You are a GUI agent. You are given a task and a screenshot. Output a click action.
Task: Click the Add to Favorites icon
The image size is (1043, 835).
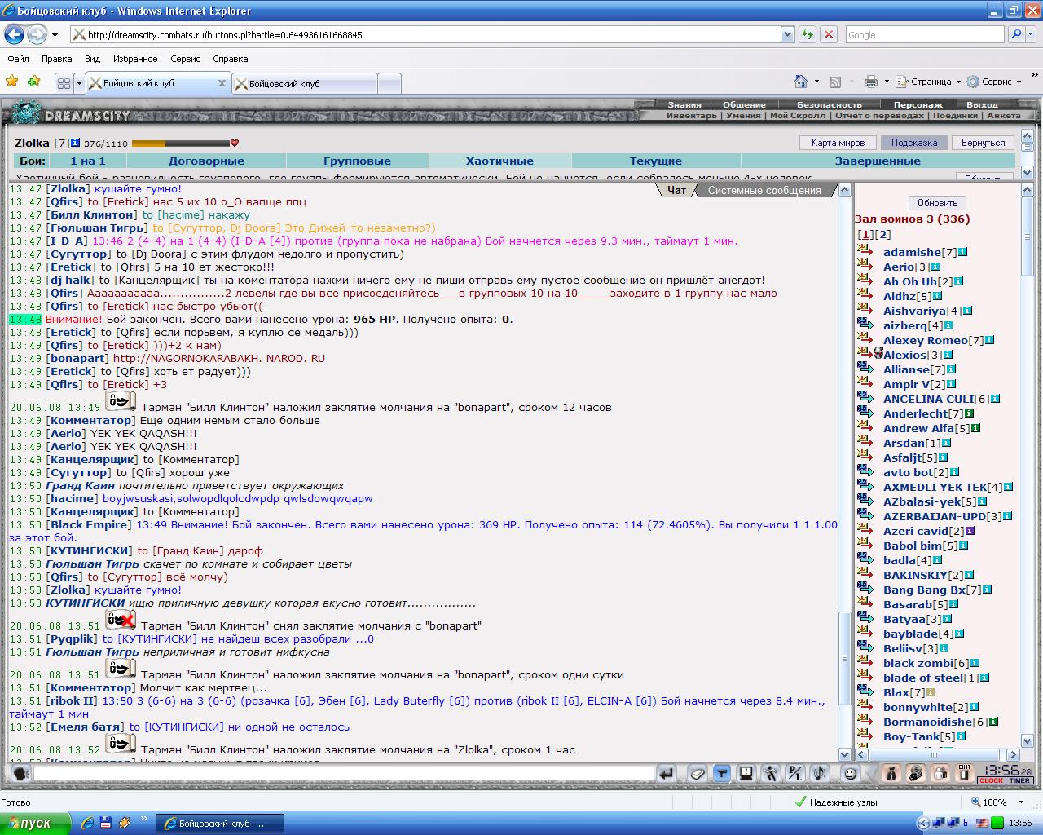tap(33, 82)
